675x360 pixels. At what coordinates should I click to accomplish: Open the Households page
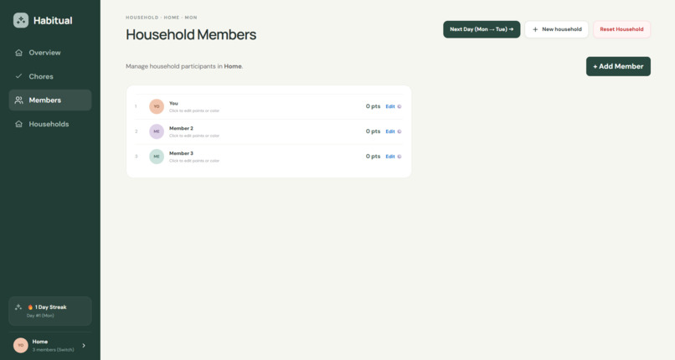pos(50,124)
